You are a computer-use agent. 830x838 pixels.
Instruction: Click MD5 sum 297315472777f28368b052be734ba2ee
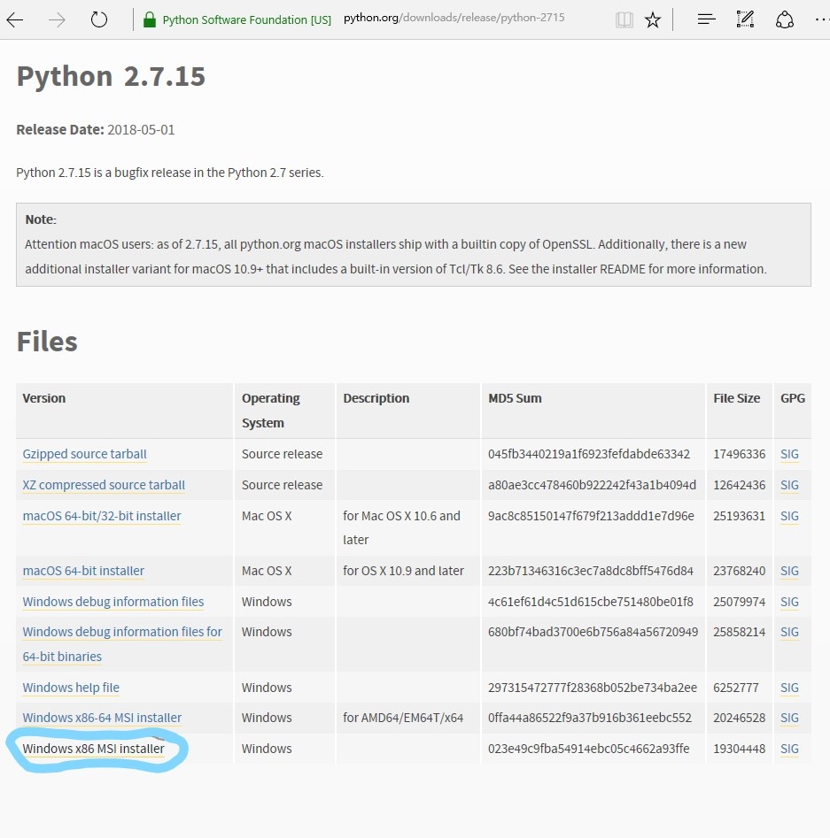[593, 688]
